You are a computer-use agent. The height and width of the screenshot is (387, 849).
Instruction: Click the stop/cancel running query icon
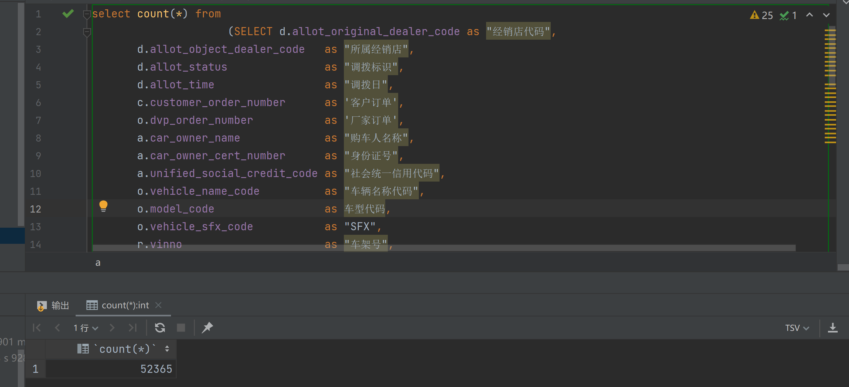(181, 327)
